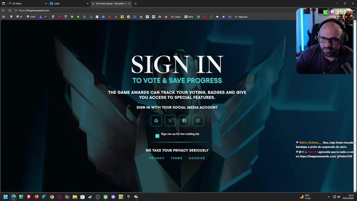
Task: Show hidden system tray icons
Action: tap(329, 197)
